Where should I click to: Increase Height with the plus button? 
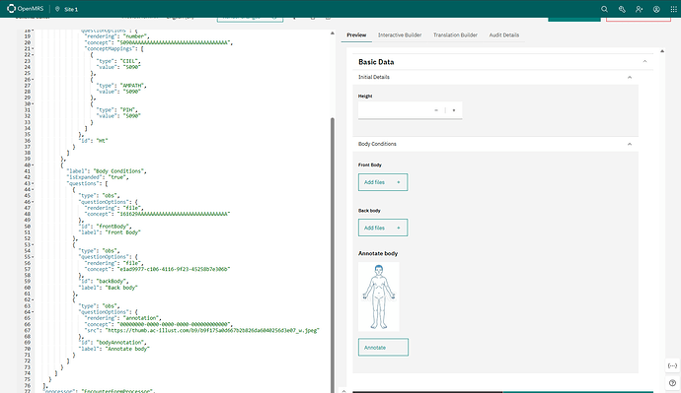(x=454, y=110)
